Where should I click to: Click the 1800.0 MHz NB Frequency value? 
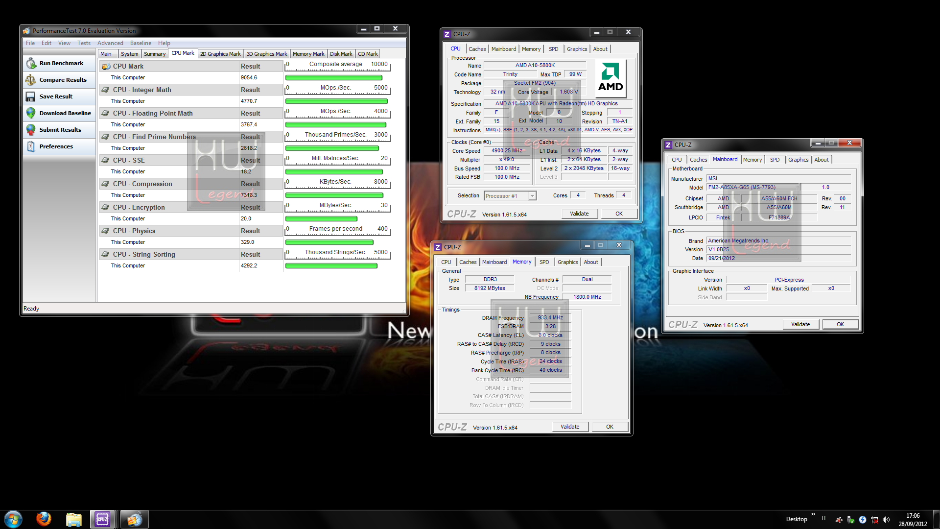click(587, 297)
